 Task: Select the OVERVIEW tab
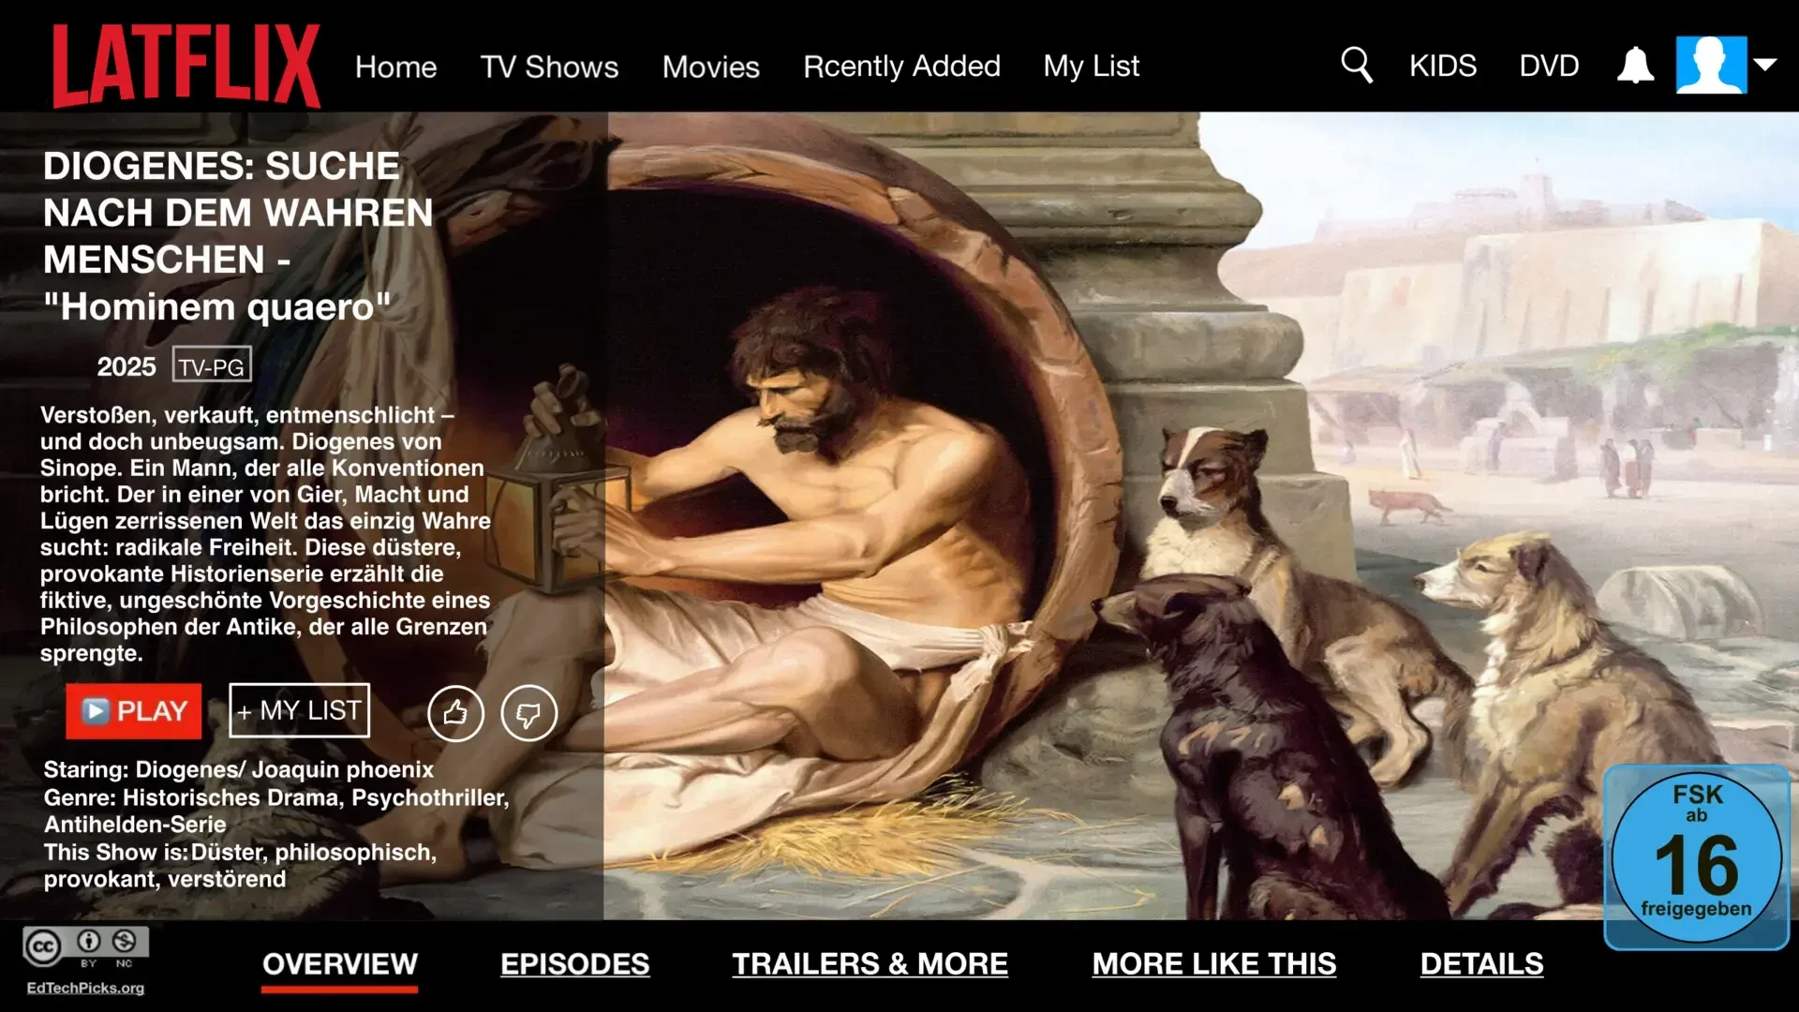[339, 964]
